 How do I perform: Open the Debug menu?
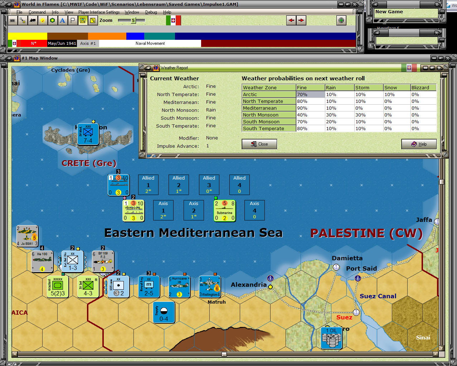tap(151, 12)
